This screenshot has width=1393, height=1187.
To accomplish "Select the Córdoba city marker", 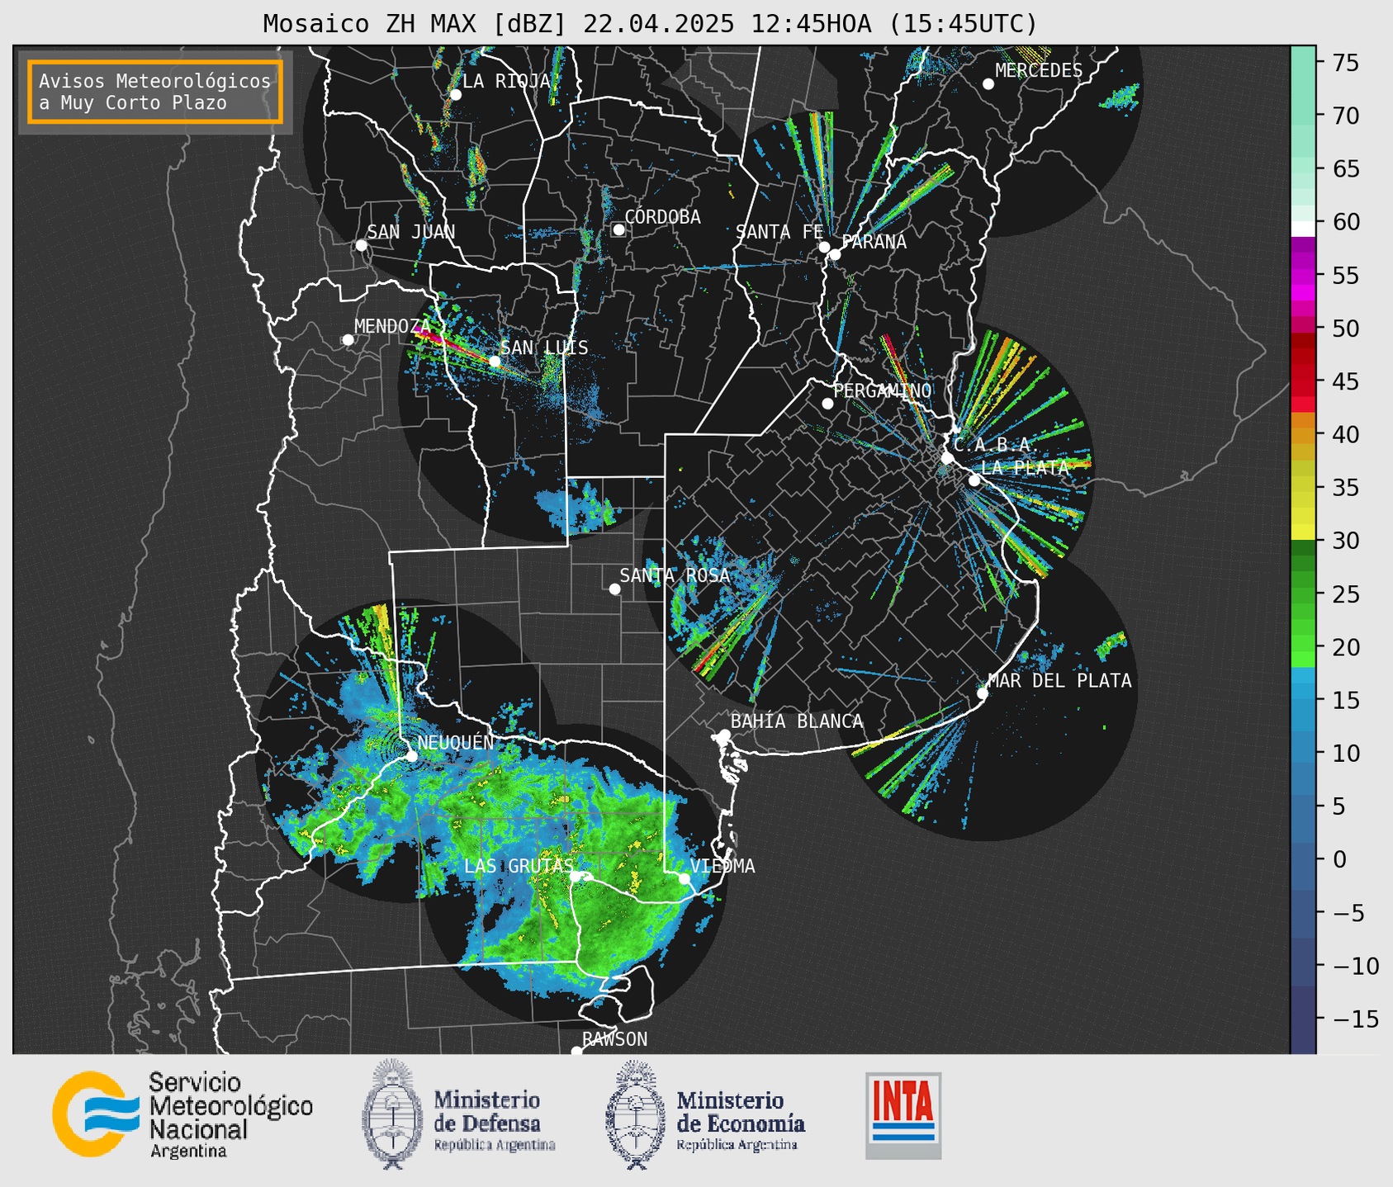I will tap(618, 229).
